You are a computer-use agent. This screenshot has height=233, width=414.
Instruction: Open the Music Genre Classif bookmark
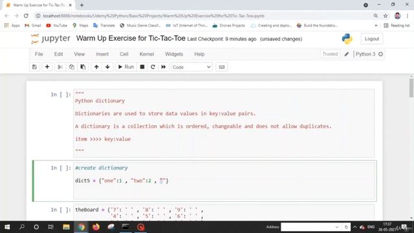click(x=140, y=25)
